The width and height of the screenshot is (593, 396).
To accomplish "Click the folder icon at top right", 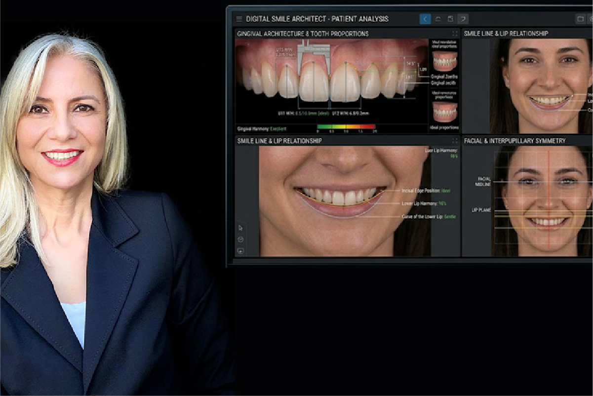I will 581,19.
